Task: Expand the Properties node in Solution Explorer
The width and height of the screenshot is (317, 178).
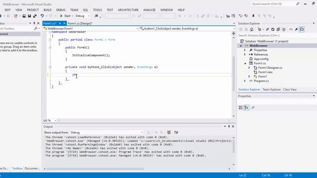Action: [x=245, y=50]
